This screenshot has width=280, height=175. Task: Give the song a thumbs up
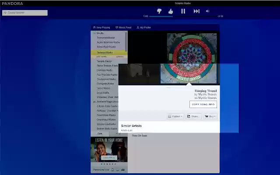point(171,11)
